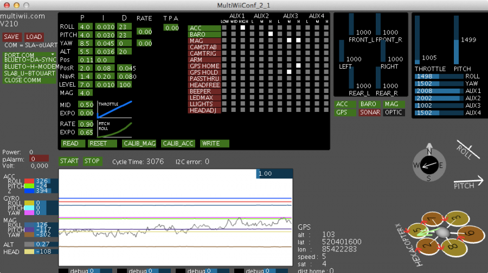Click START to begin graphing

pyautogui.click(x=69, y=161)
